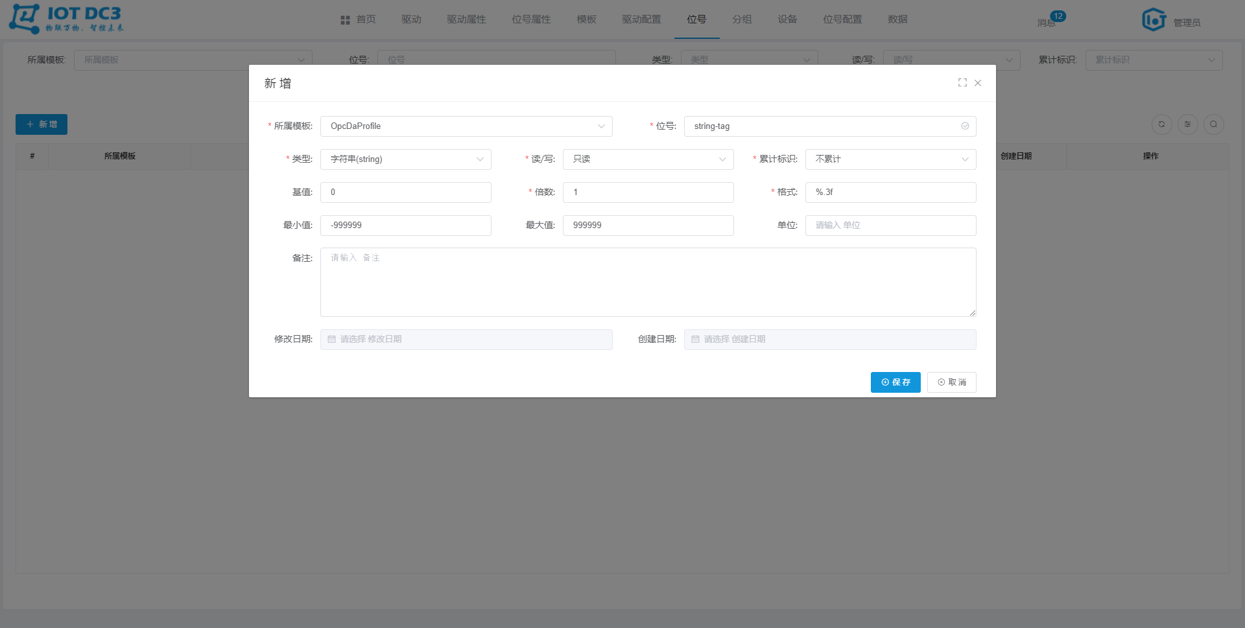Viewport: 1245px width, 628px height.
Task: Click the 管理员 user avatar icon
Action: click(1154, 20)
